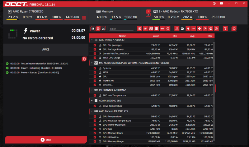This screenshot has width=249, height=147.
Task: Sort by the Max column header
Action: click(x=210, y=36)
